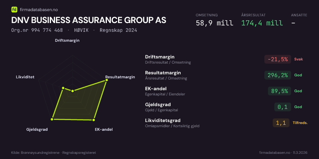Click the Resultatmargin point on radar chart

coord(106,81)
